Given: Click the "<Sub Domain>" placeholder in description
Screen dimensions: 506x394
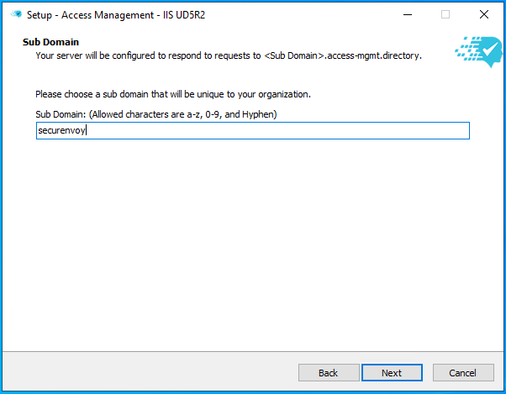Looking at the screenshot, I should [293, 55].
